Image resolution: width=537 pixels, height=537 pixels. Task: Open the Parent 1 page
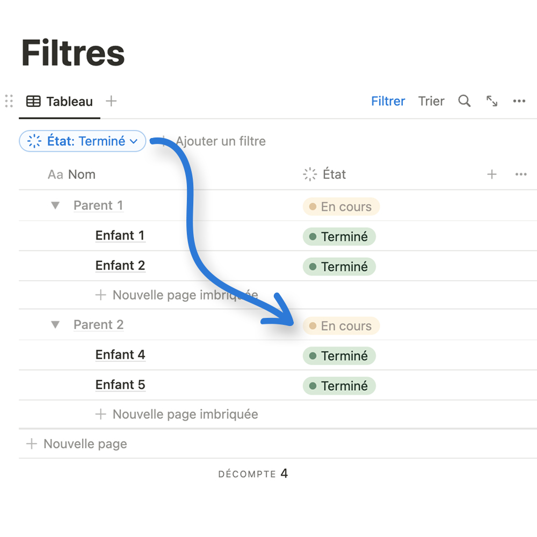tap(98, 206)
